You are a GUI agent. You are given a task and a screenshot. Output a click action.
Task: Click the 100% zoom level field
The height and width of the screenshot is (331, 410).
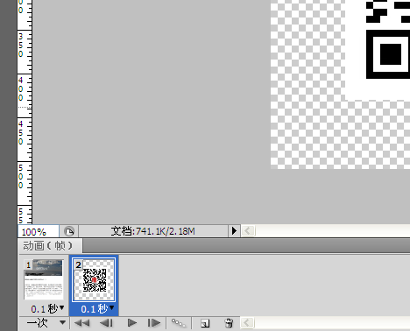39,231
